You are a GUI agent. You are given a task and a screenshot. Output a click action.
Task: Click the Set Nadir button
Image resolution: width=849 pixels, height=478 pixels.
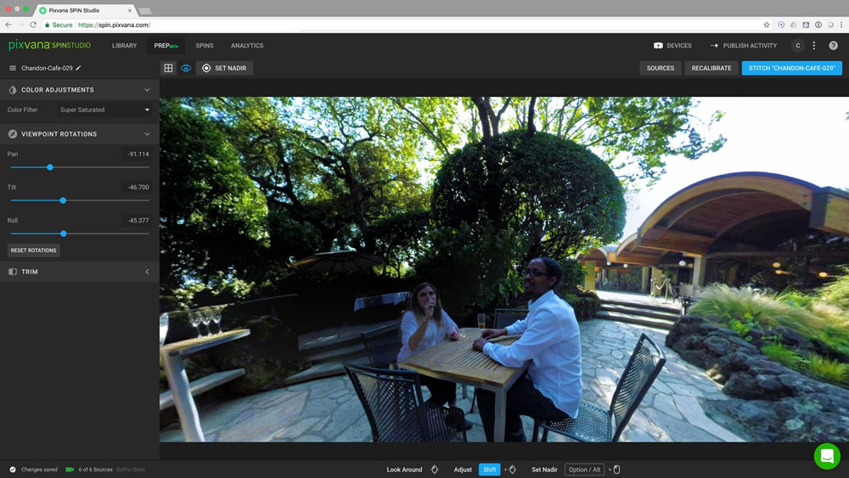point(224,68)
